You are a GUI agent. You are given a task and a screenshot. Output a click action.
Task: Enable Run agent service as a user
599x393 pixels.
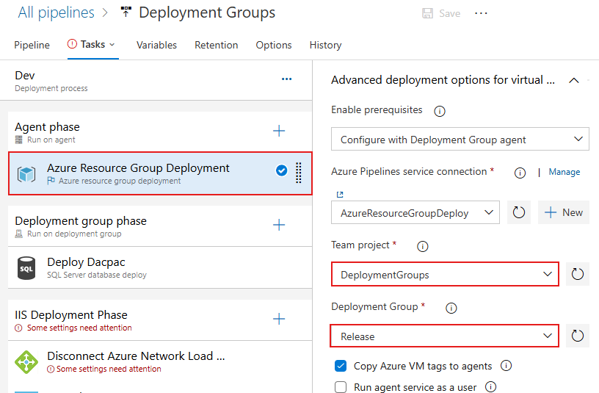(341, 387)
